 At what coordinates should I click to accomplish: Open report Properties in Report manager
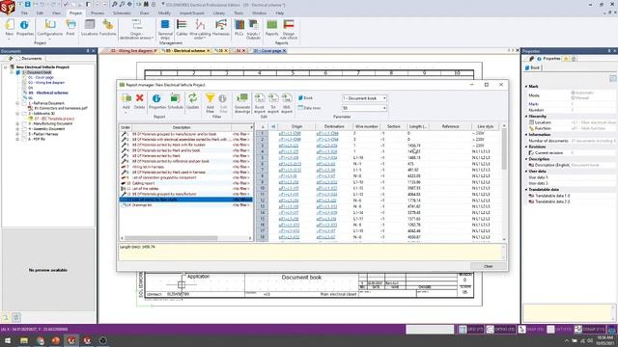pyautogui.click(x=156, y=98)
